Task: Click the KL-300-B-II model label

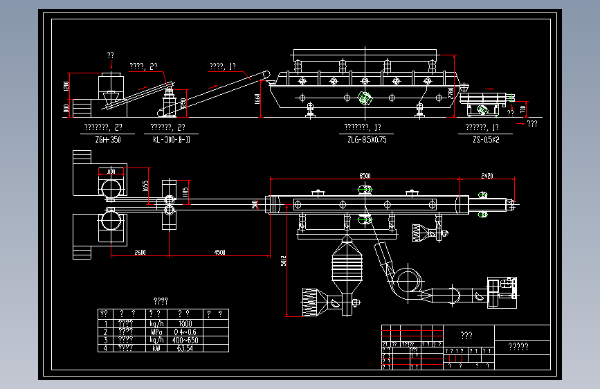Action: pos(172,140)
